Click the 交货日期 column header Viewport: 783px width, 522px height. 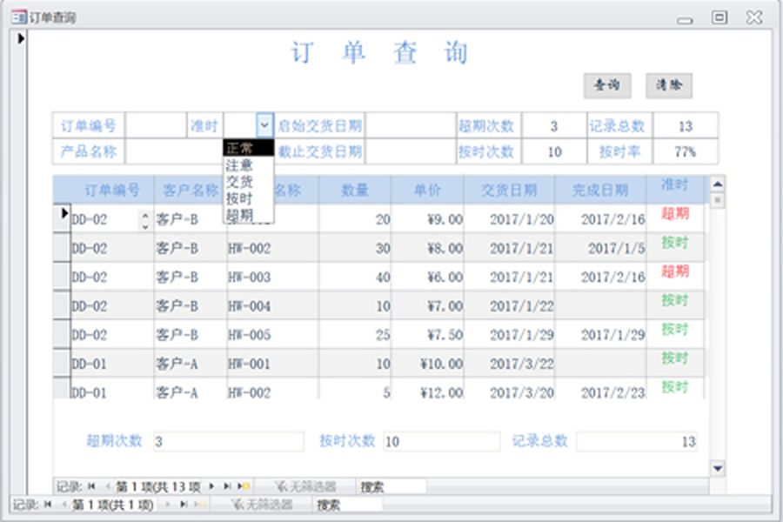pyautogui.click(x=509, y=190)
